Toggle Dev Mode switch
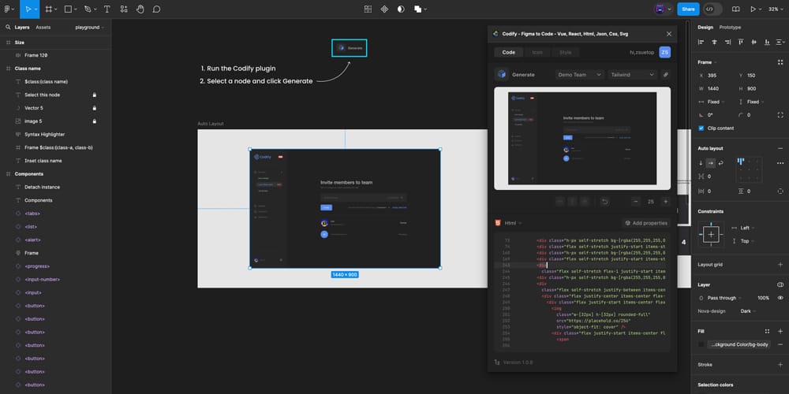The width and height of the screenshot is (789, 394). [712, 9]
